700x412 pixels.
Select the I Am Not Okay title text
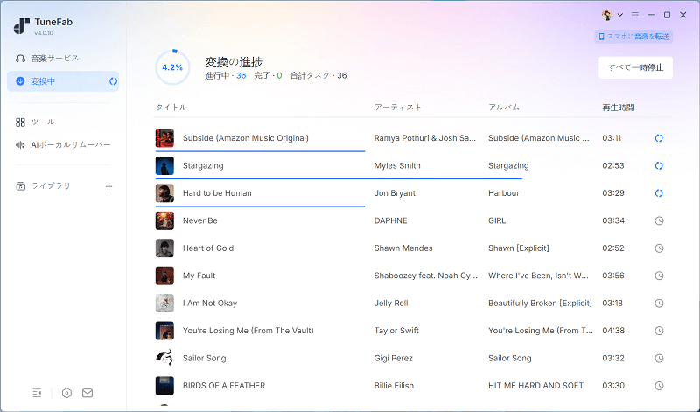(x=210, y=303)
